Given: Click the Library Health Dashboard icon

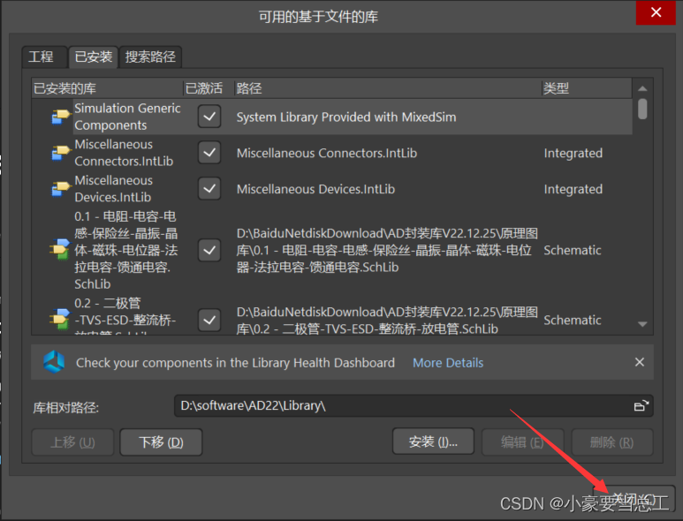Looking at the screenshot, I should pos(54,362).
